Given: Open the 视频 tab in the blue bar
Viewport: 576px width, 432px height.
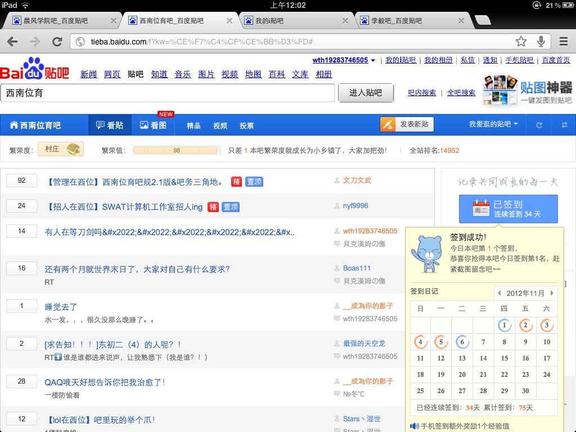Looking at the screenshot, I should tap(220, 125).
